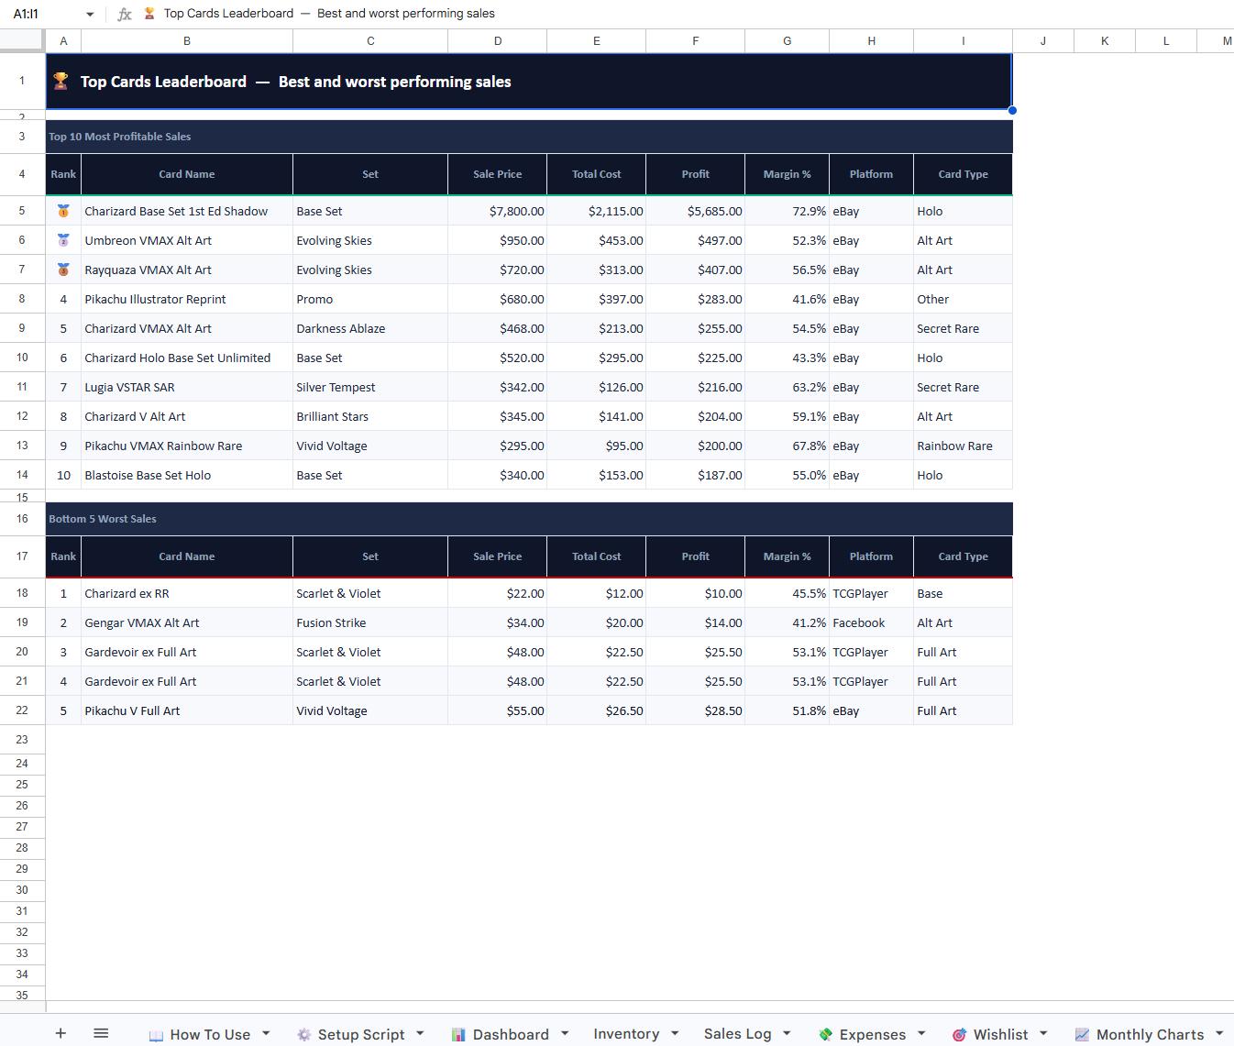Switch to the How To Use sheet
The width and height of the screenshot is (1234, 1046).
(200, 1034)
